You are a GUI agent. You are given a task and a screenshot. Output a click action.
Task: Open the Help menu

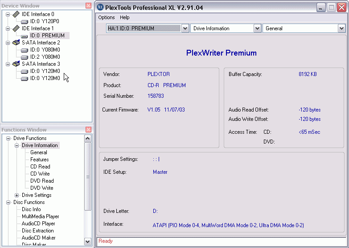[125, 17]
